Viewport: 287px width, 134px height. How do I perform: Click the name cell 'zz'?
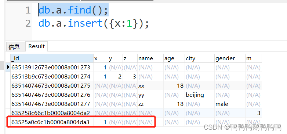click(x=150, y=104)
